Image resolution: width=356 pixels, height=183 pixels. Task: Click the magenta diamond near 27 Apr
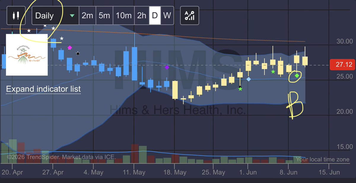[70, 47]
